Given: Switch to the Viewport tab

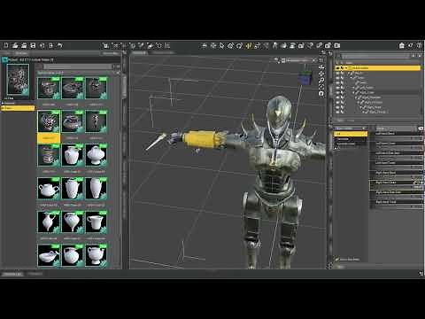Looking at the screenshot, I should 139,53.
